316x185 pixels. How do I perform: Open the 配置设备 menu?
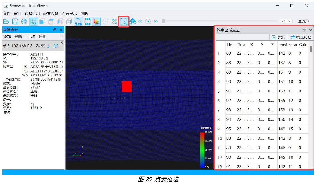[51, 14]
